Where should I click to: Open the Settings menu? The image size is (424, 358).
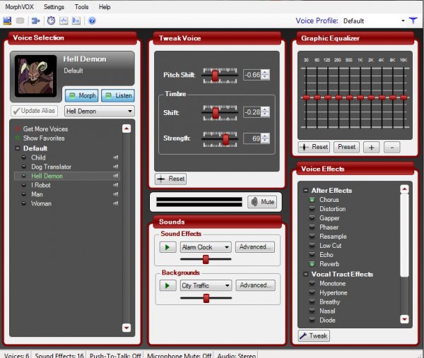[x=54, y=7]
